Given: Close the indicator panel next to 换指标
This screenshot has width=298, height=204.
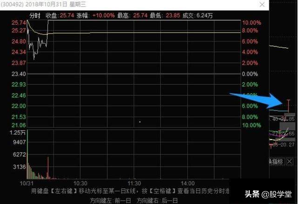Looking at the screenshot, I should [290, 162].
